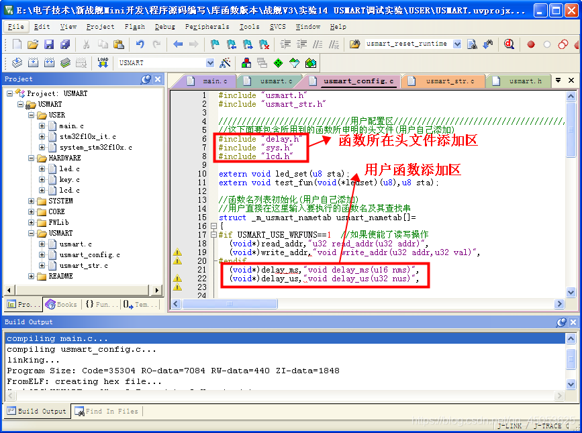This screenshot has width=582, height=433.
Task: Switch to usmart_str.c editor tab
Action: 444,81
